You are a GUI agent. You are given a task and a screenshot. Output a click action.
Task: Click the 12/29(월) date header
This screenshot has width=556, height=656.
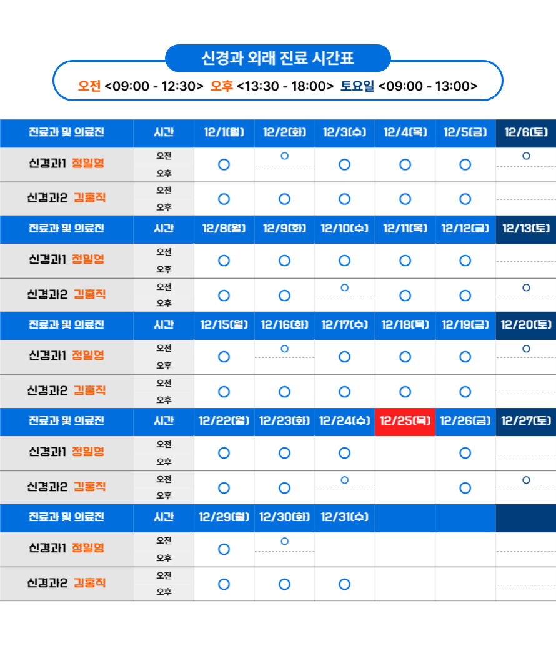coord(224,517)
